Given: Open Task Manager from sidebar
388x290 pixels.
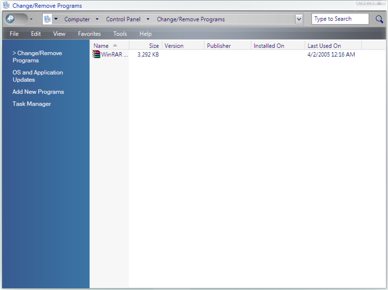Looking at the screenshot, I should pos(32,104).
